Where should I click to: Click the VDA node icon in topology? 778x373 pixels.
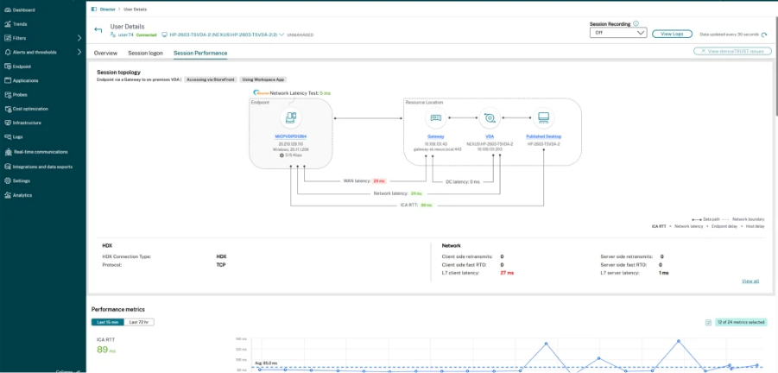[490, 117]
